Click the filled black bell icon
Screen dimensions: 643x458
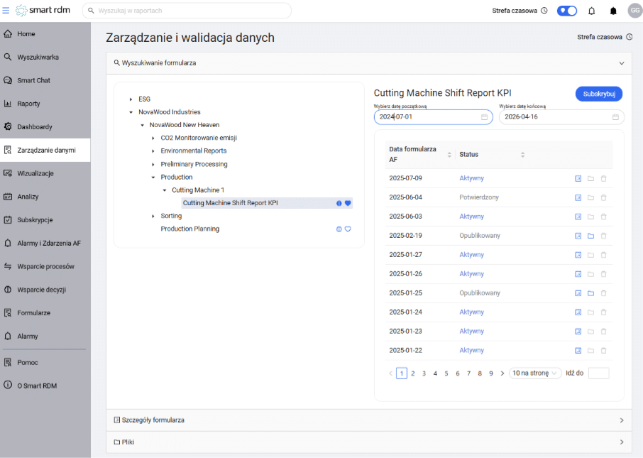click(x=613, y=11)
